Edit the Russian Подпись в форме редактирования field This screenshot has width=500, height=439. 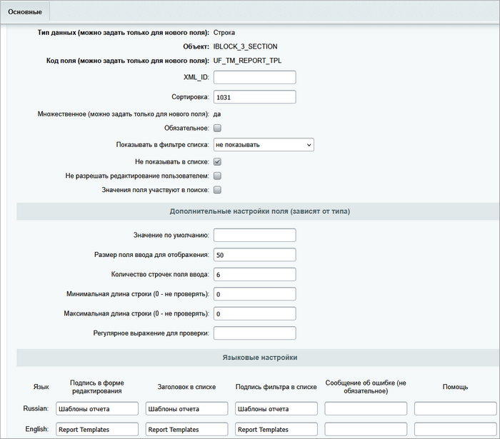click(96, 409)
